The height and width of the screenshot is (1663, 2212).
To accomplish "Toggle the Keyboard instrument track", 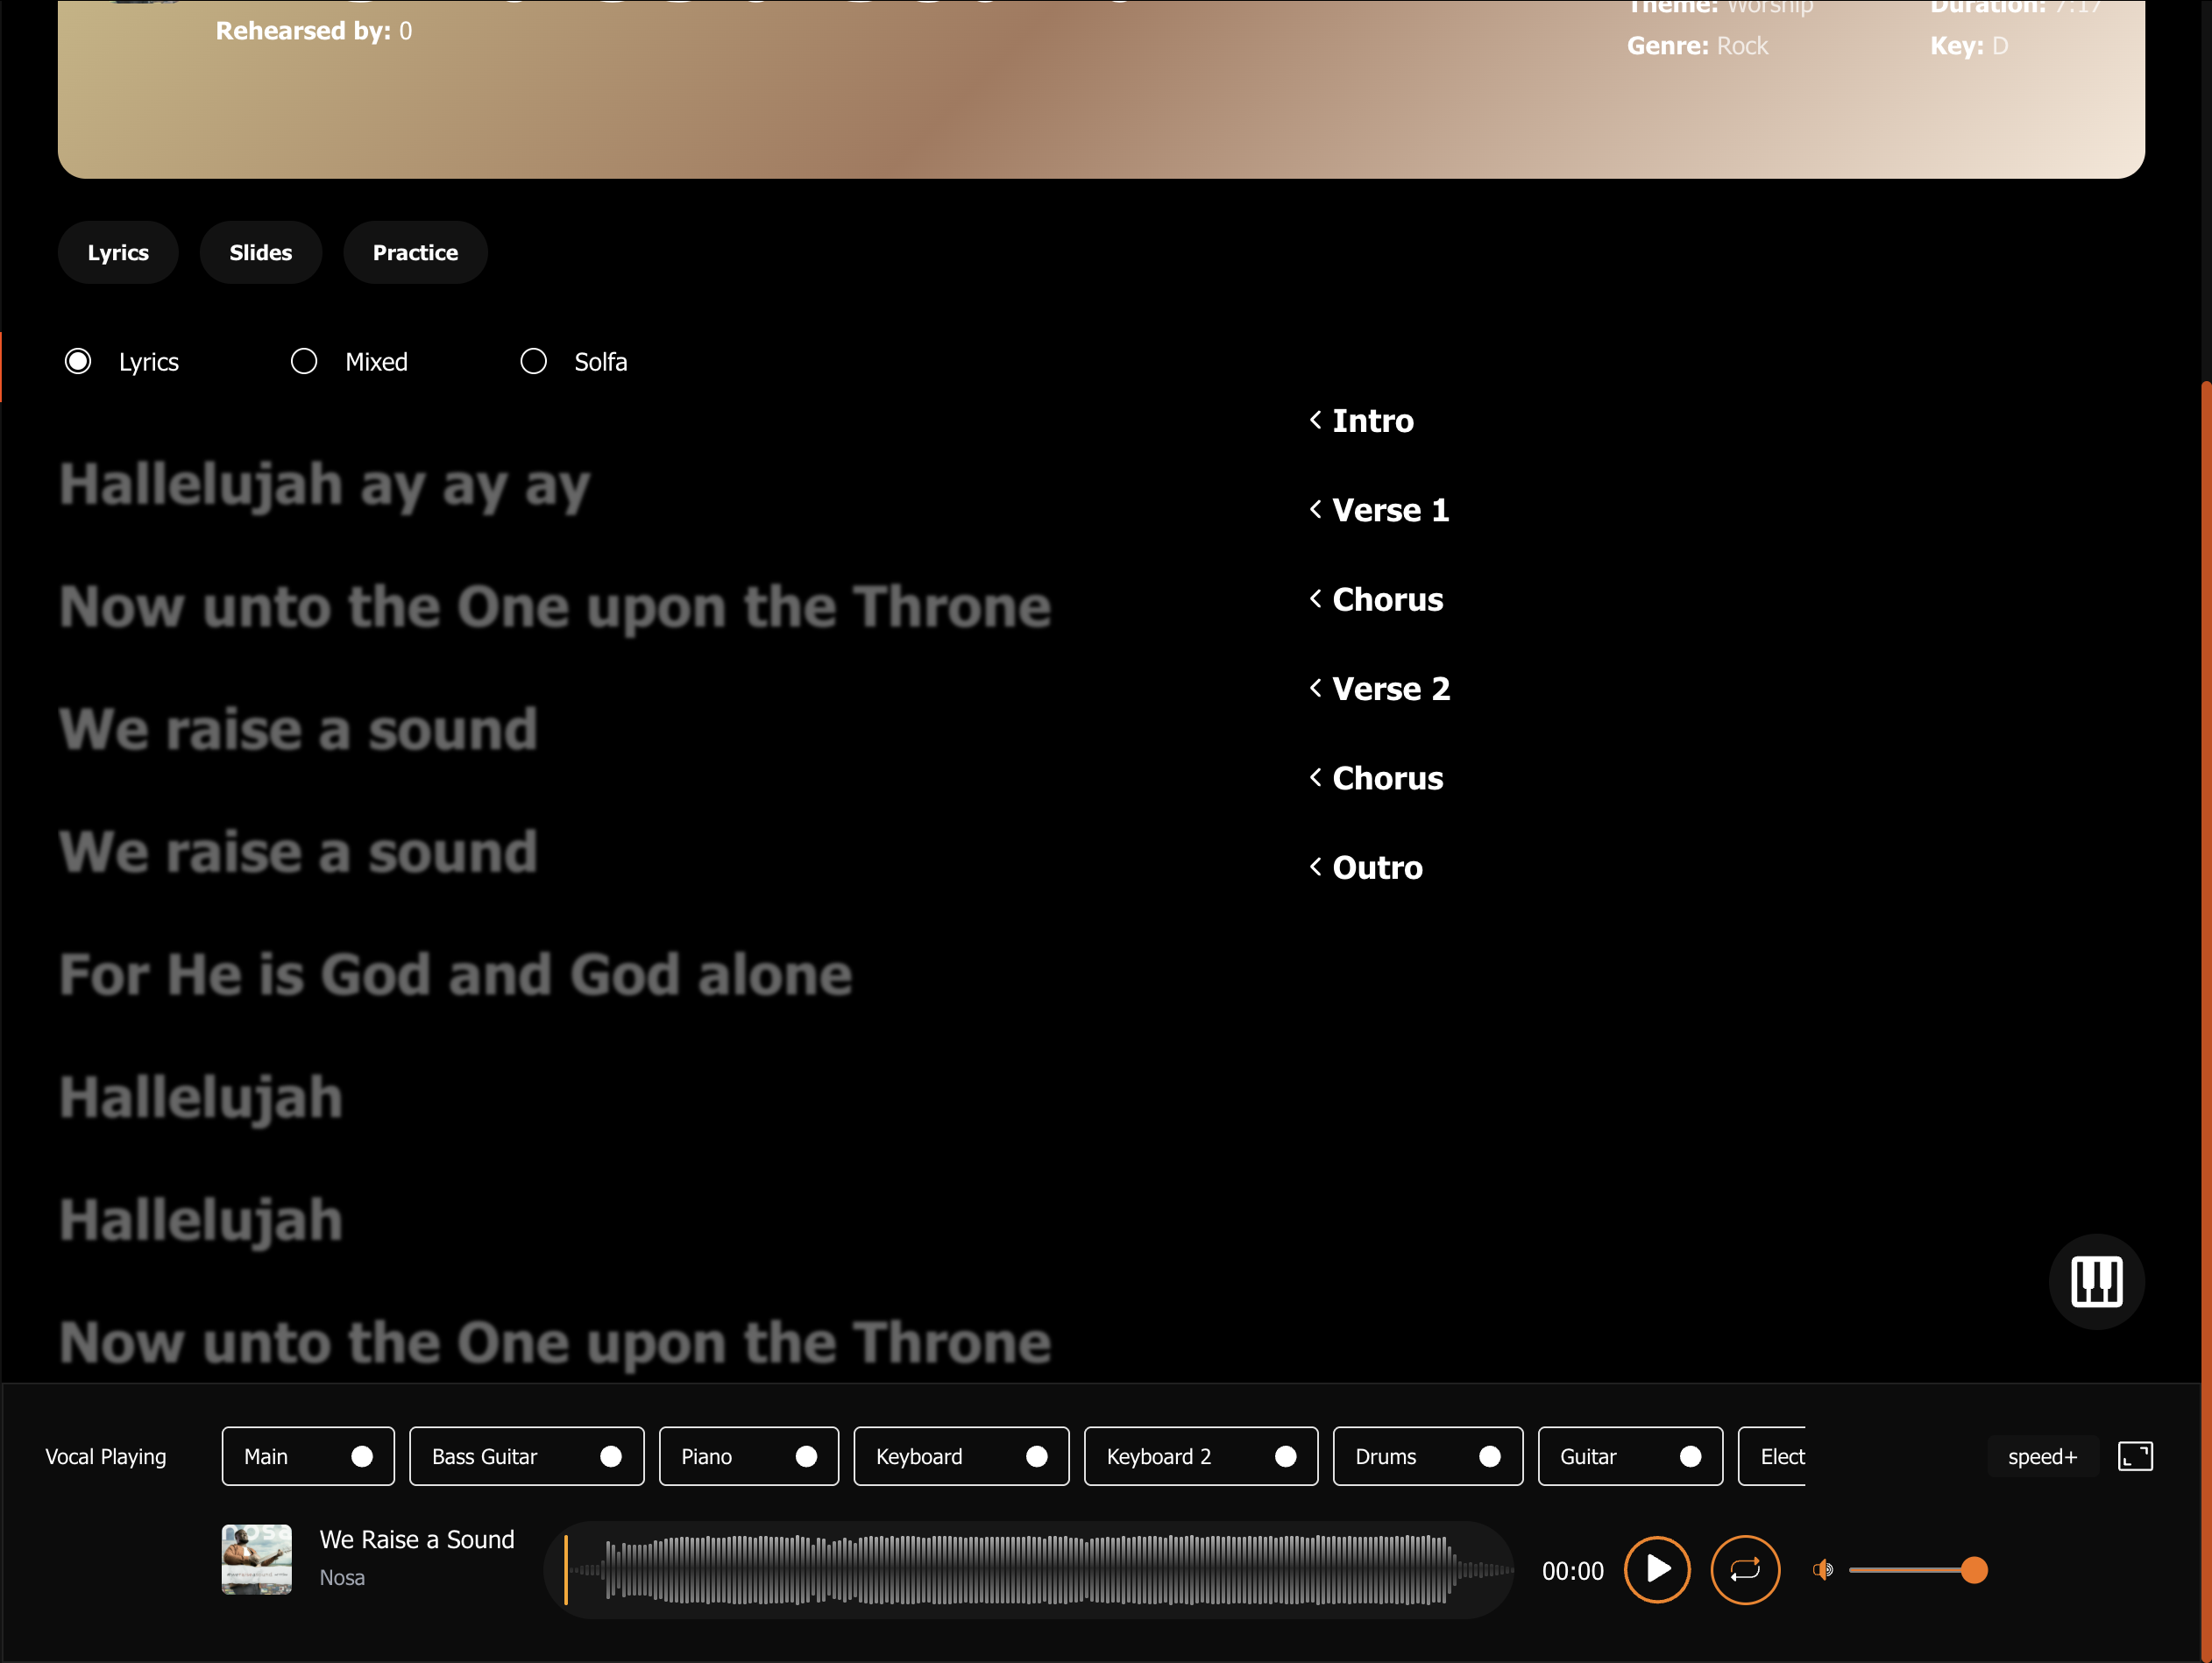I will tap(1036, 1456).
